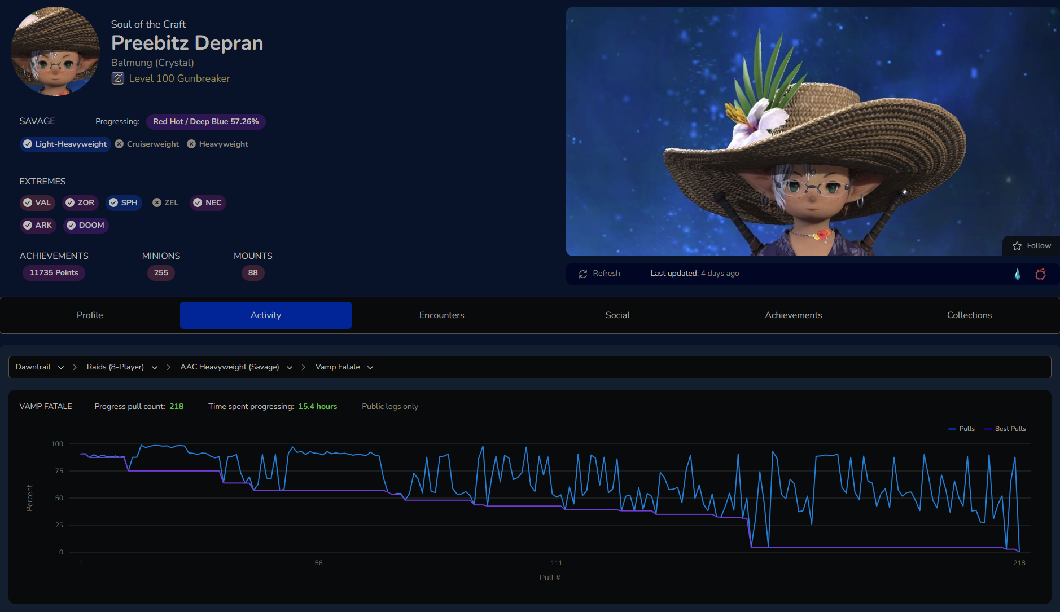This screenshot has height=612, width=1060.
Task: Click the Light-Heavyweight checkmark icon
Action: (28, 144)
